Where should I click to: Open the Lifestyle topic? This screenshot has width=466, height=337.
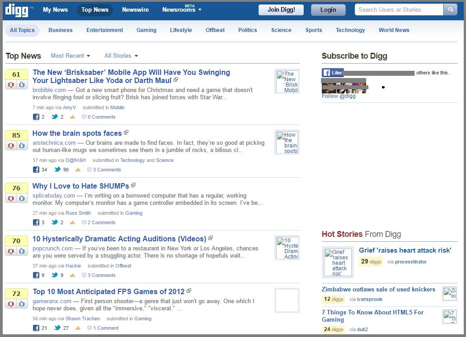pyautogui.click(x=181, y=30)
